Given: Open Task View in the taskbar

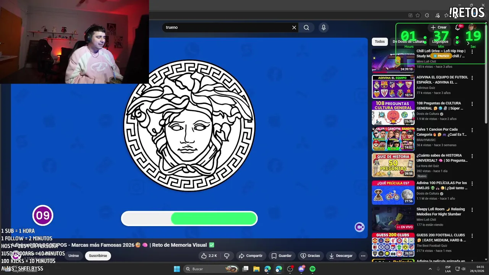Looking at the screenshot, I should [246, 269].
